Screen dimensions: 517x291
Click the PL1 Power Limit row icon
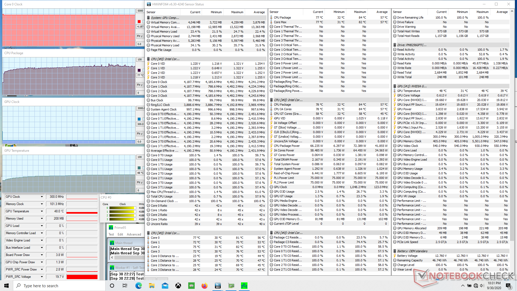pos(271,178)
